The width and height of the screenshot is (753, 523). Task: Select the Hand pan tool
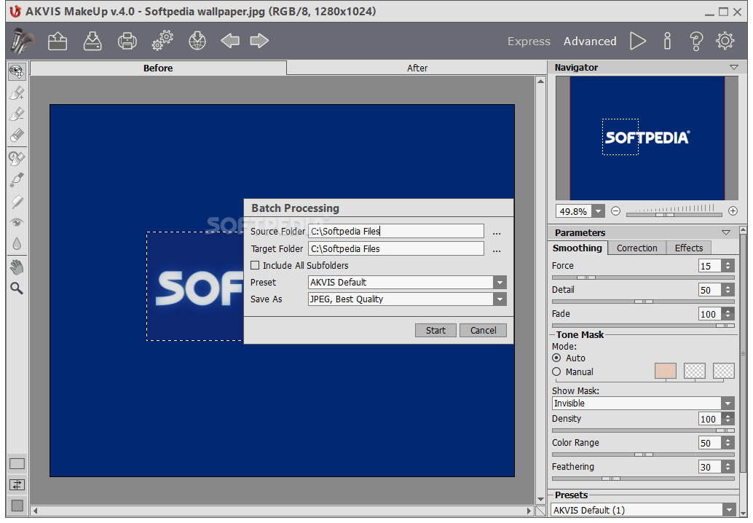coord(17,267)
